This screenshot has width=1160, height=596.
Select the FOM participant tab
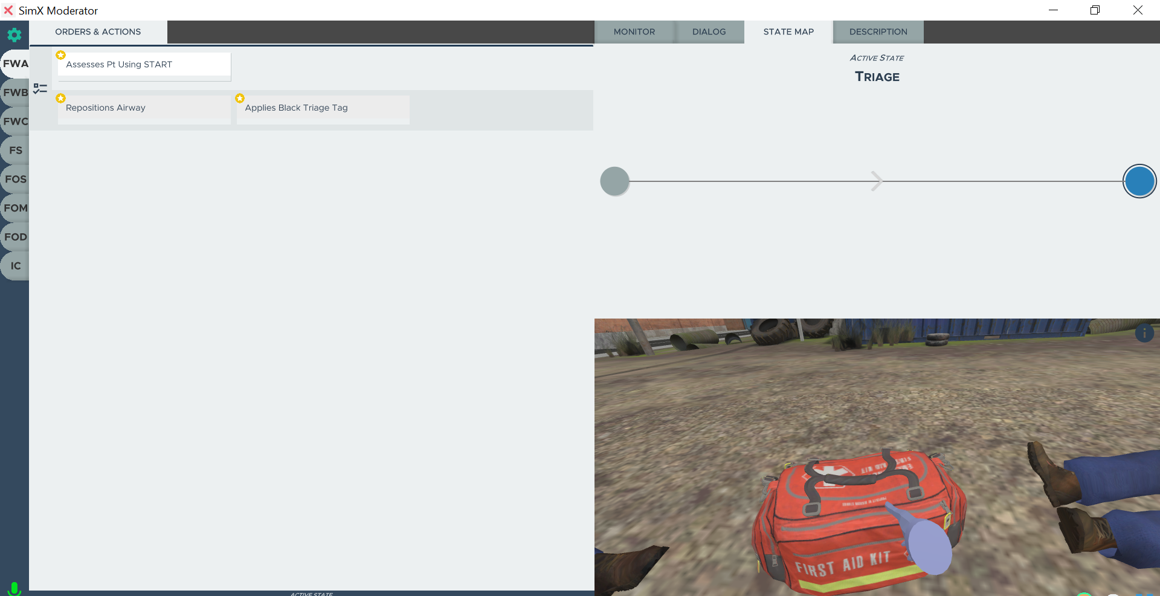pyautogui.click(x=16, y=208)
